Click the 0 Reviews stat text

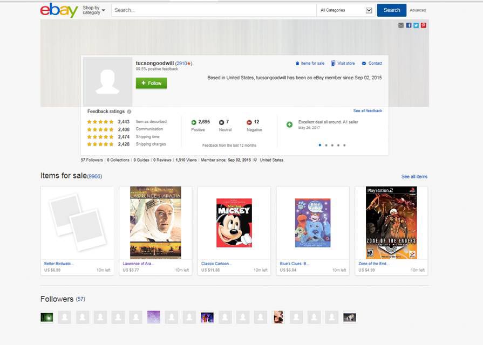pyautogui.click(x=162, y=160)
